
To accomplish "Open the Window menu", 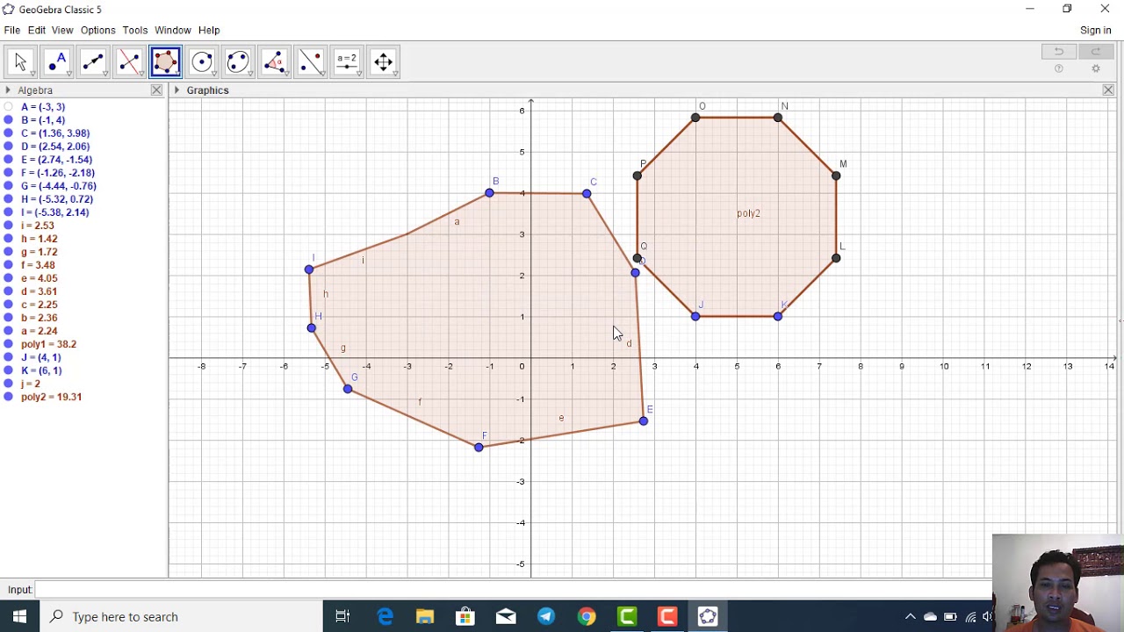I will [x=173, y=30].
